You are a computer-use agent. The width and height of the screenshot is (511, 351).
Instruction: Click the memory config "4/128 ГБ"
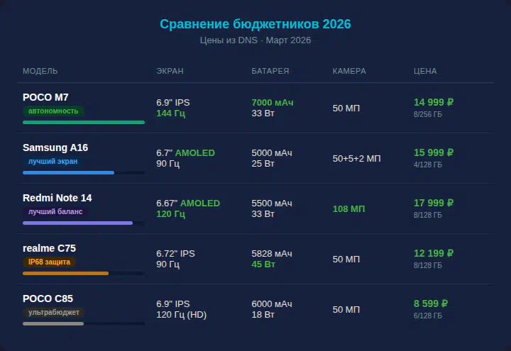click(428, 165)
